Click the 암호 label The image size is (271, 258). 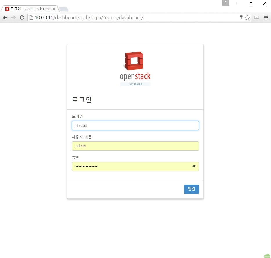click(75, 157)
